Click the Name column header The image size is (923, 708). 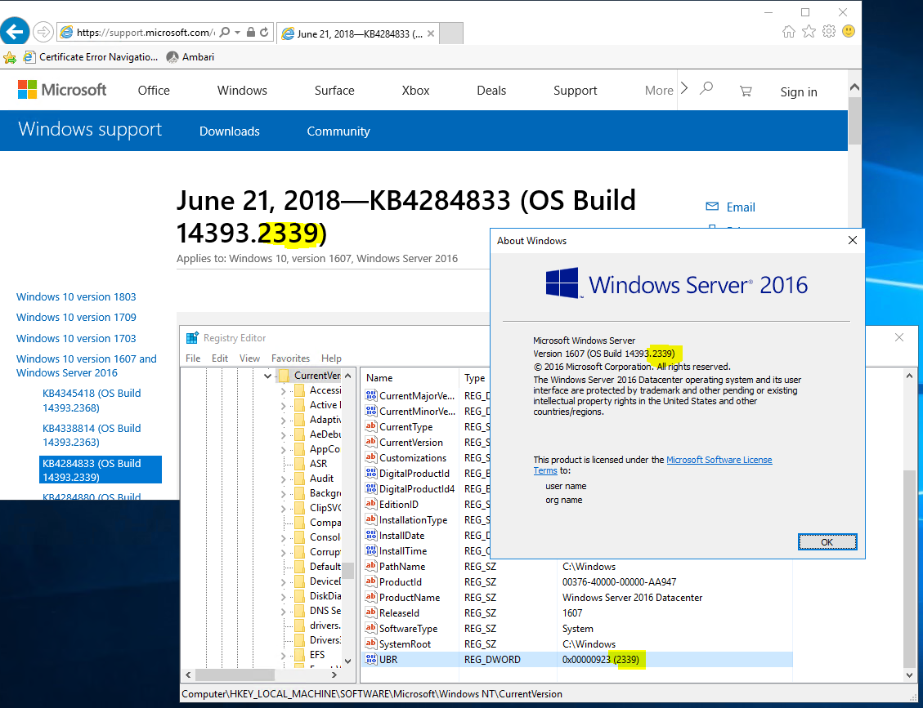(x=410, y=378)
